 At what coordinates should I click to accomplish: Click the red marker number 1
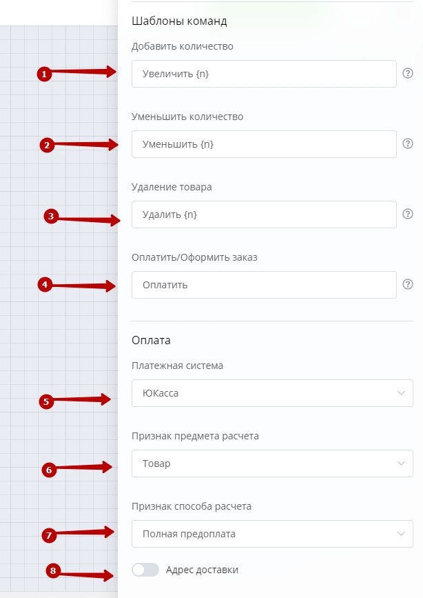(43, 74)
